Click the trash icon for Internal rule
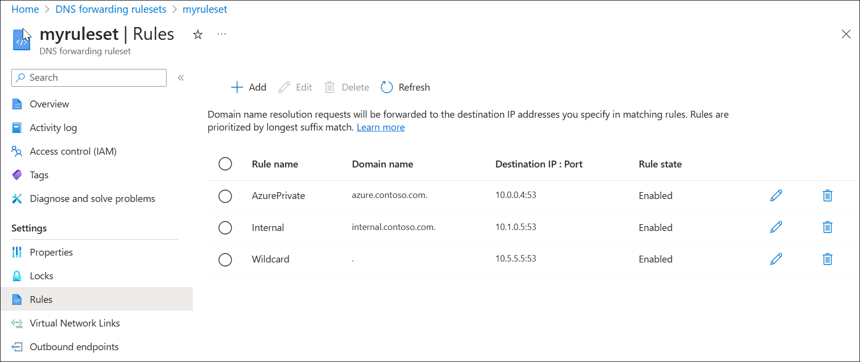 [x=827, y=227]
